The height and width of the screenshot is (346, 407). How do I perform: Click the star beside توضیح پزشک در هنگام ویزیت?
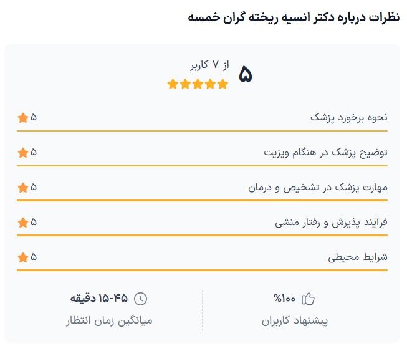(x=23, y=153)
